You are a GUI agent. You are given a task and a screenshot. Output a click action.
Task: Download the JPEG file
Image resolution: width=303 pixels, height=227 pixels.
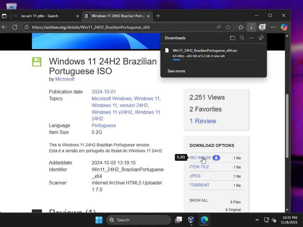[x=195, y=176]
